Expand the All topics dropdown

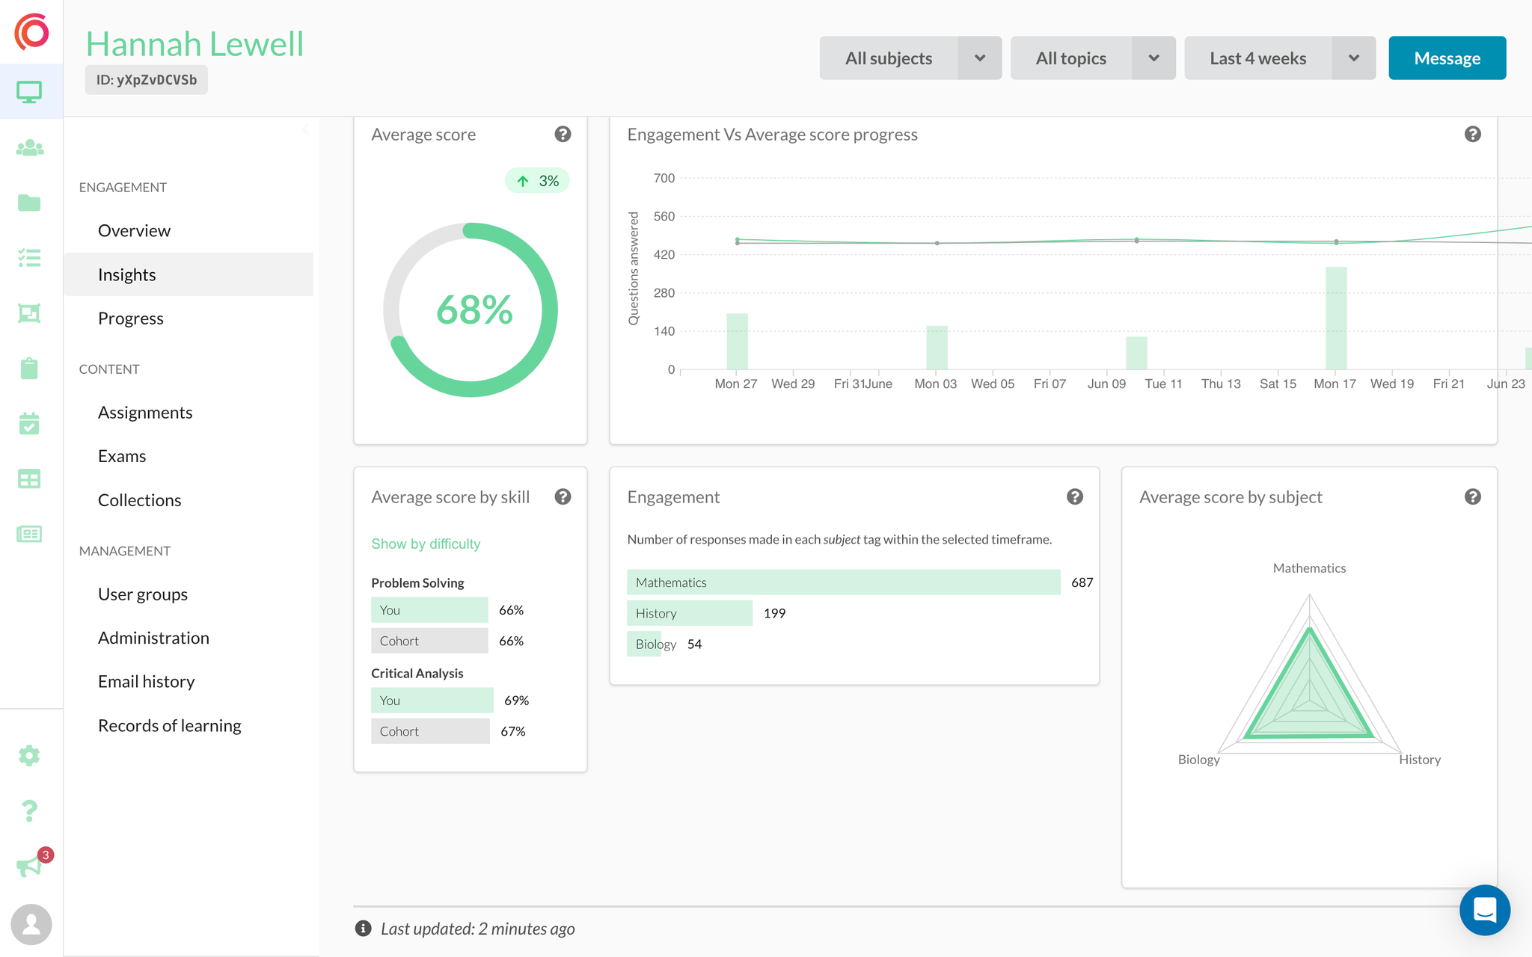(x=1092, y=58)
